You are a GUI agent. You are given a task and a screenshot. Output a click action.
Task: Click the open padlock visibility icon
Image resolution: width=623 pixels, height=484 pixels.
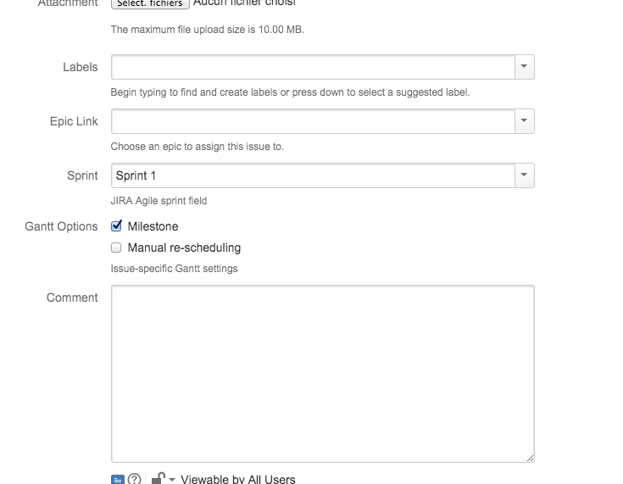158,478
